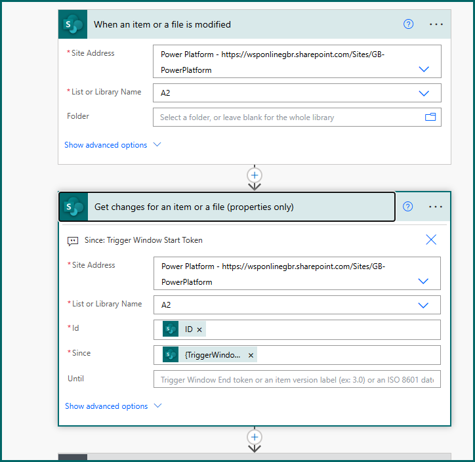Screen dimensions: 475x462
Task: Click the Folder input field
Action: pyautogui.click(x=297, y=117)
